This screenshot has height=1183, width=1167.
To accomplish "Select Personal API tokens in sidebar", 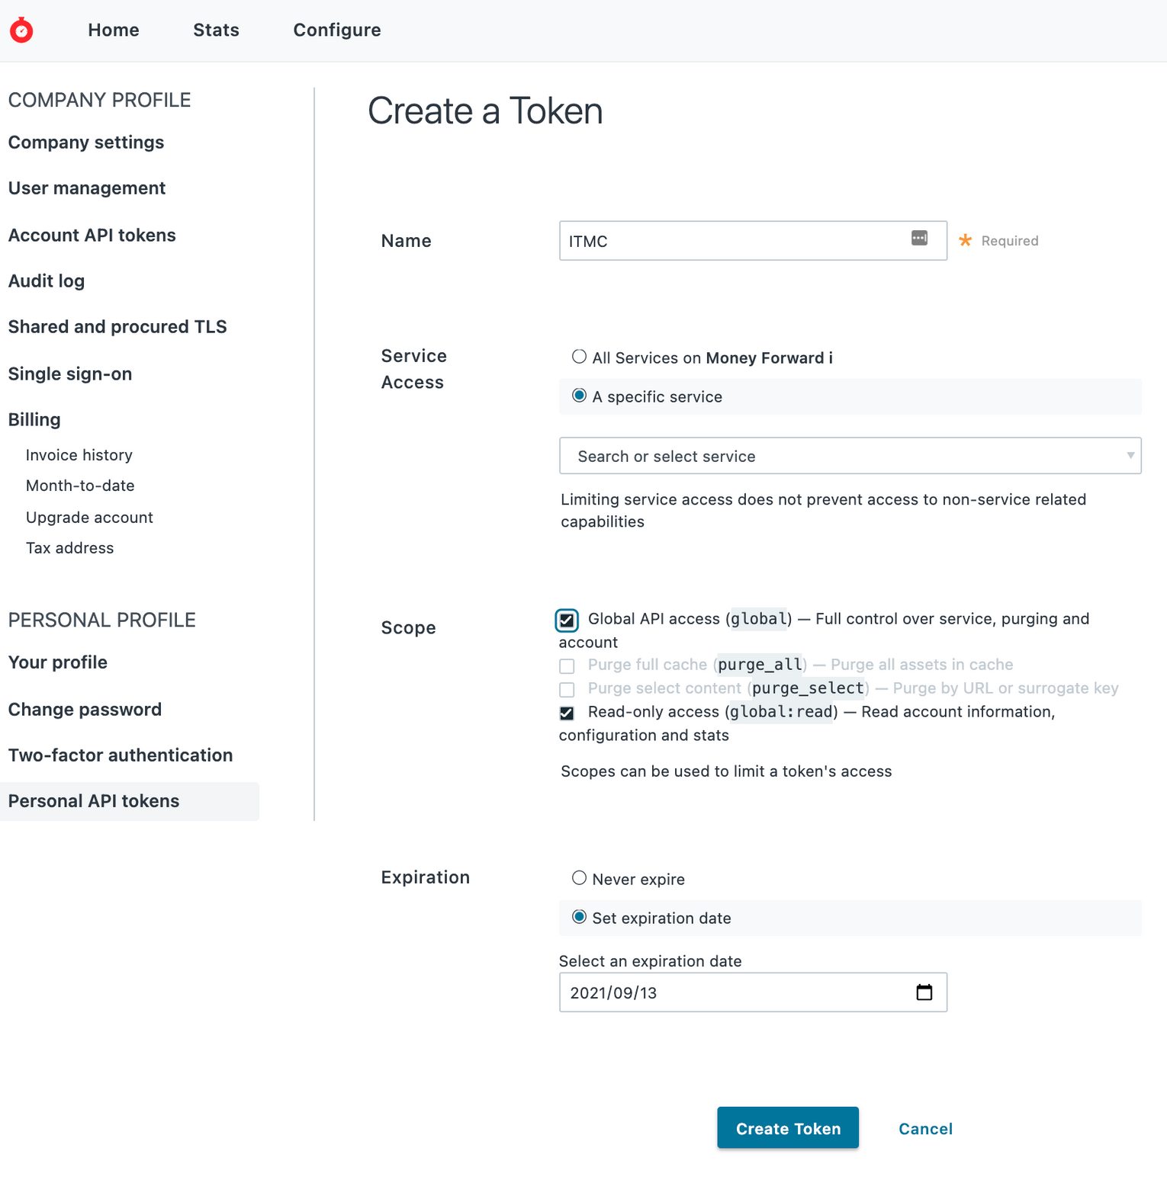I will pos(130,801).
